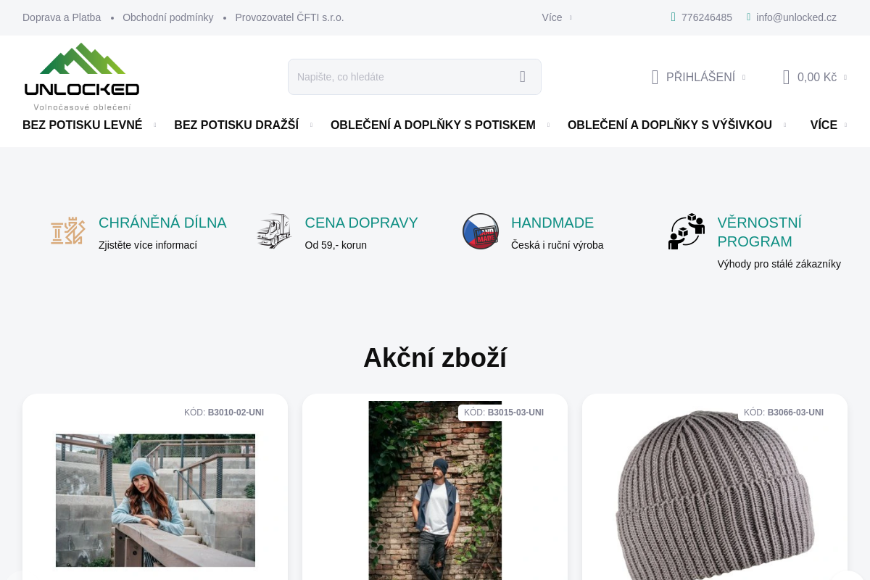Screen dimensions: 870x580
Task: Open the Obchodní podmínky link
Action: pos(167,17)
